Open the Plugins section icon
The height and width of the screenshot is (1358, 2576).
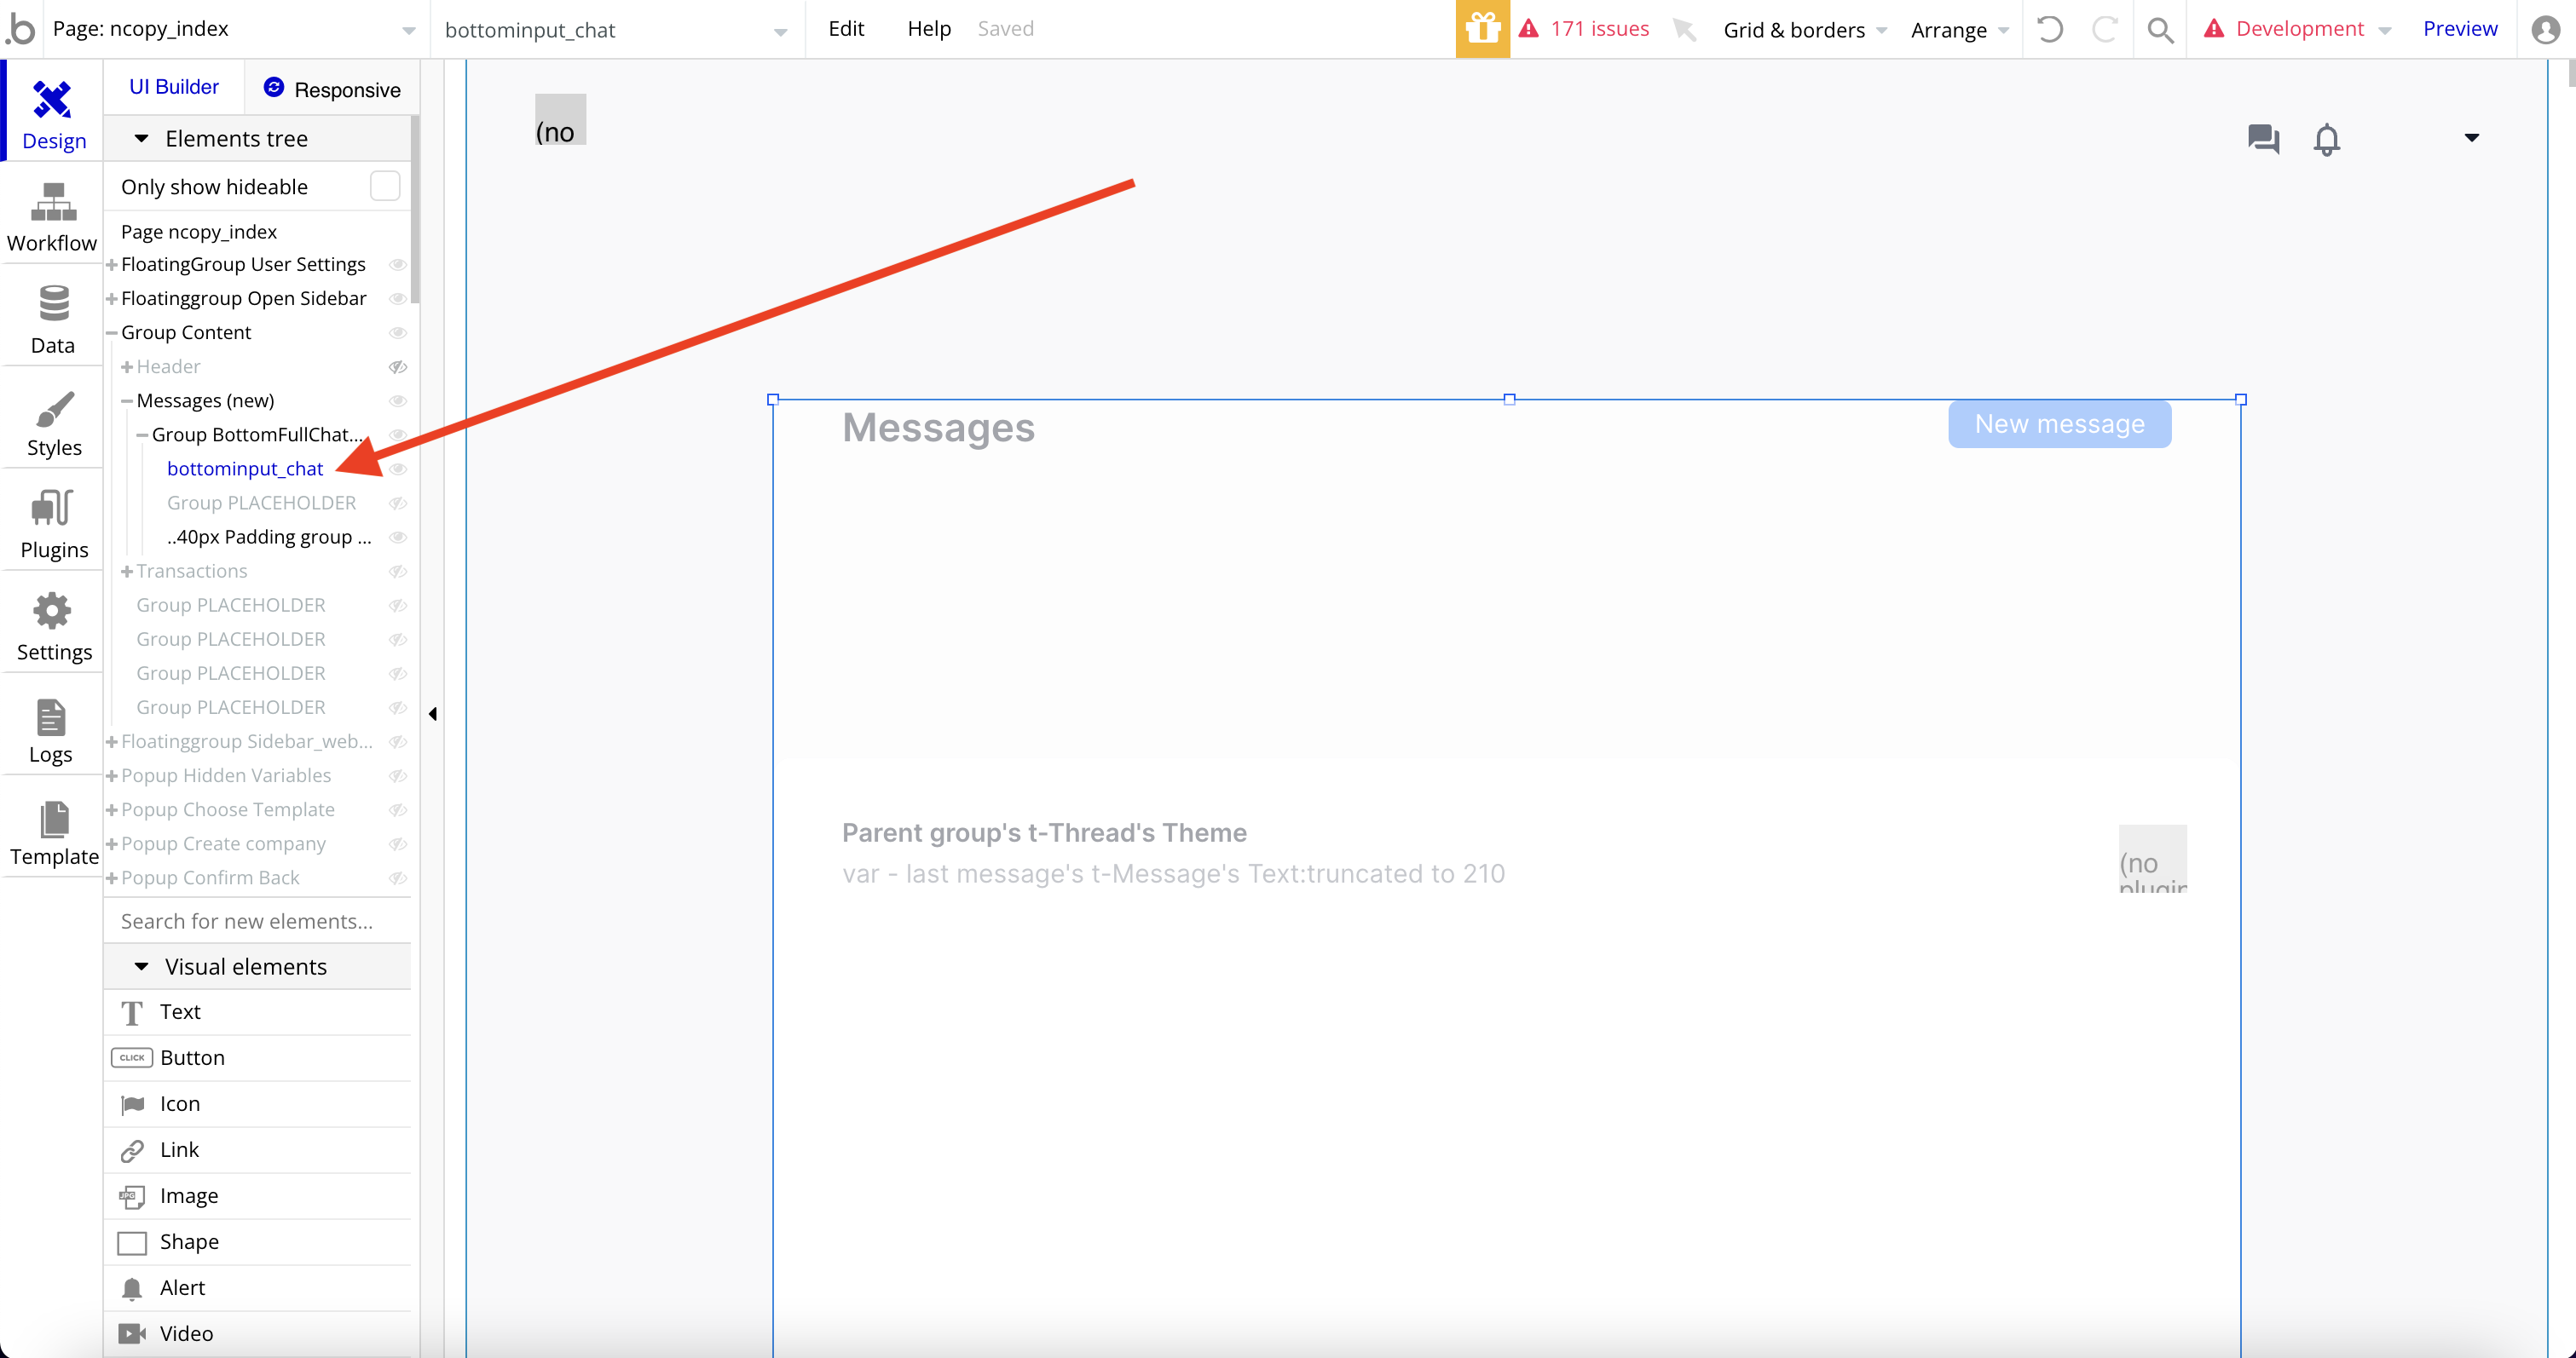pos(53,509)
